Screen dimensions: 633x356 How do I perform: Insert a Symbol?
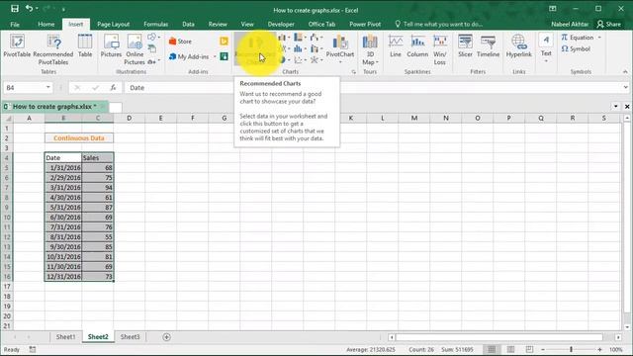576,48
